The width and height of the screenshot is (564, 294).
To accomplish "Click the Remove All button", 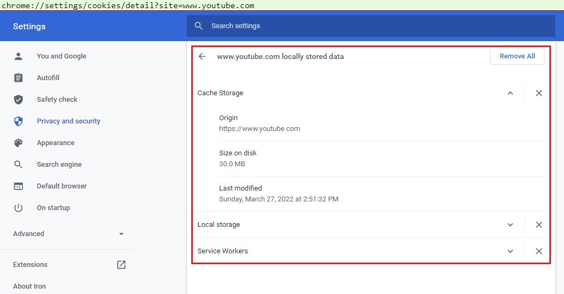I will coord(517,56).
